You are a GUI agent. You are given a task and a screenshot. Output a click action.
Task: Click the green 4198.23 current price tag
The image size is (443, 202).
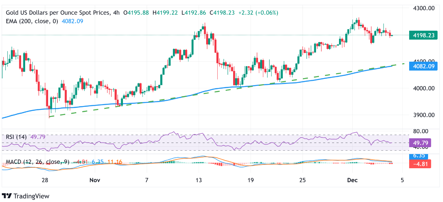[x=421, y=35]
